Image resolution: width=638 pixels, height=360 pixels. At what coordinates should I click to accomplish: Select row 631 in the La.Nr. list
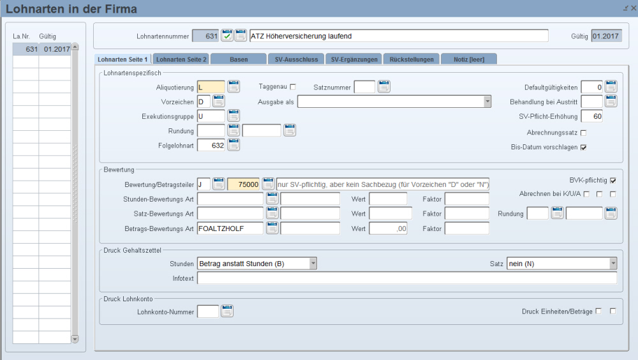point(41,49)
